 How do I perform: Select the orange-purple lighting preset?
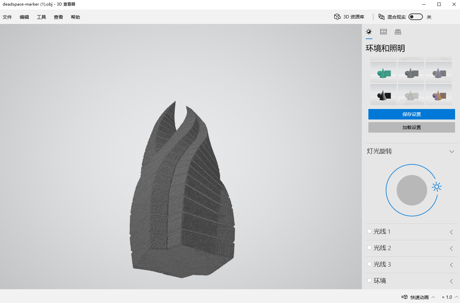[x=439, y=95]
